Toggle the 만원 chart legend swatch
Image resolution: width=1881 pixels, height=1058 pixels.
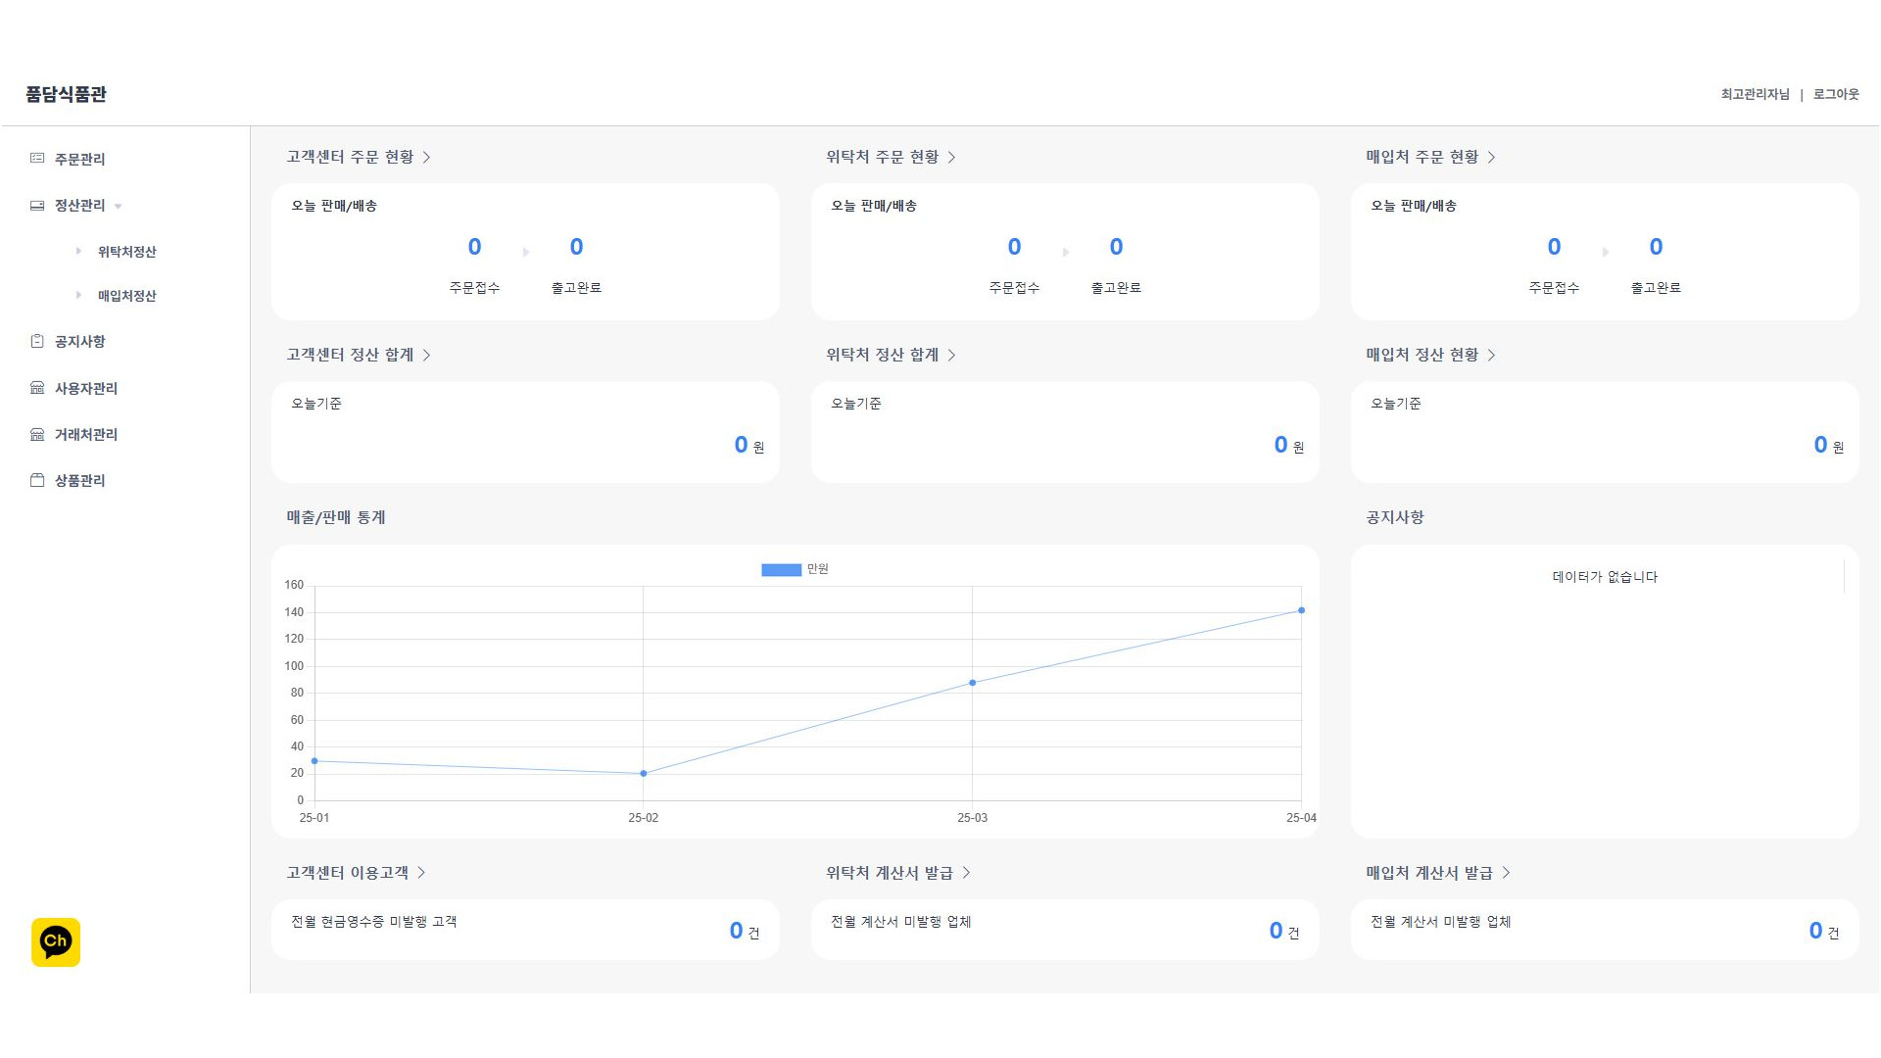781,570
